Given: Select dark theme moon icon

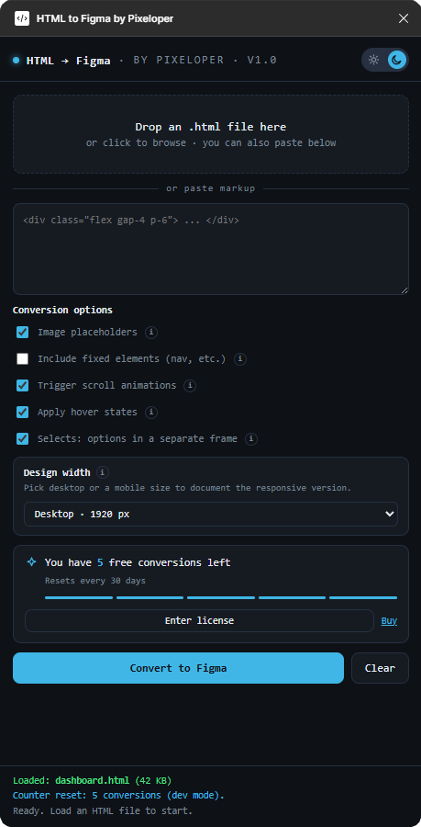Looking at the screenshot, I should click(397, 60).
